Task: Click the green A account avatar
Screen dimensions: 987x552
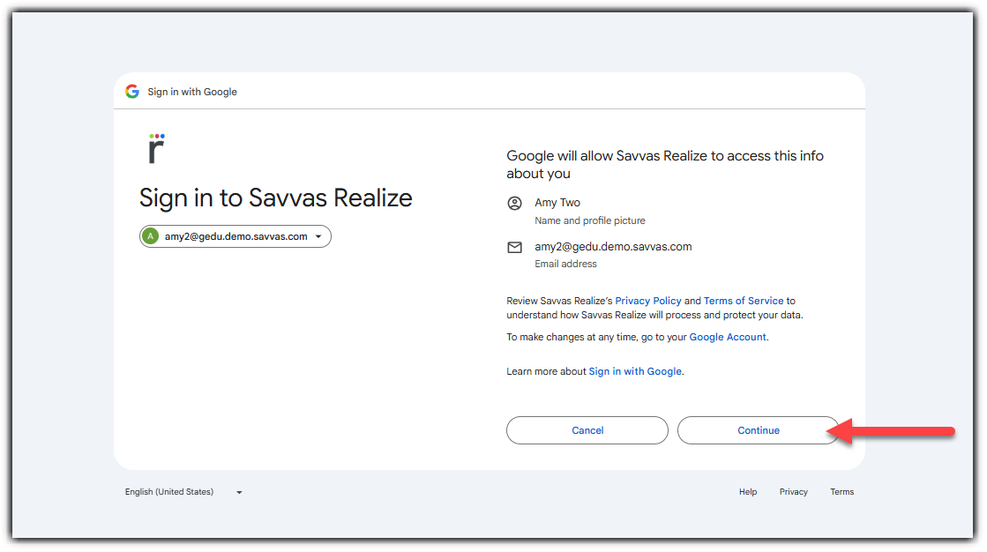Action: pos(151,236)
